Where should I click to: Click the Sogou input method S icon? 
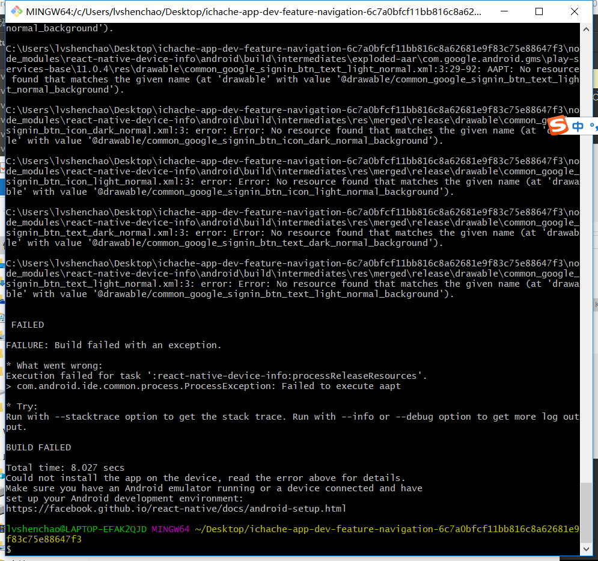[x=559, y=126]
